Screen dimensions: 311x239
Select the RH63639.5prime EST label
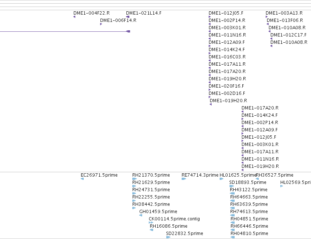(x=249, y=204)
